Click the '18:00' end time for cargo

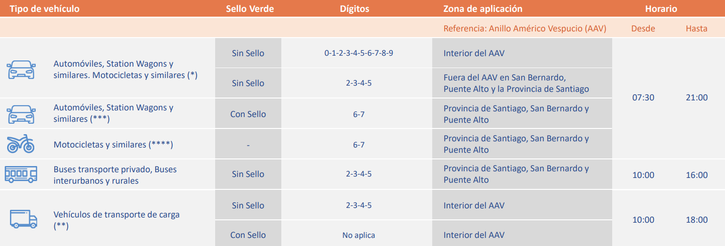696,220
